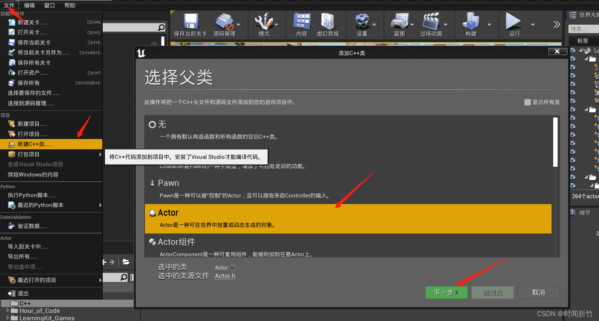Open the 过场动画 dropdown arrow

coord(446,25)
